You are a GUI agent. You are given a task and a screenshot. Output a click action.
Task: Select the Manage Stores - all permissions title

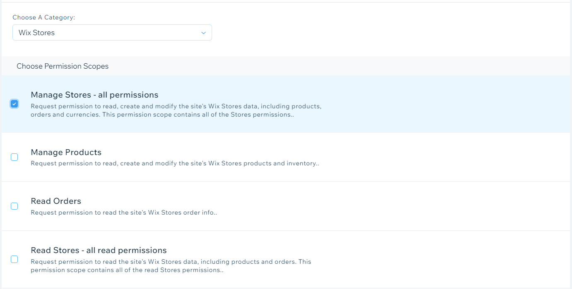coord(94,95)
